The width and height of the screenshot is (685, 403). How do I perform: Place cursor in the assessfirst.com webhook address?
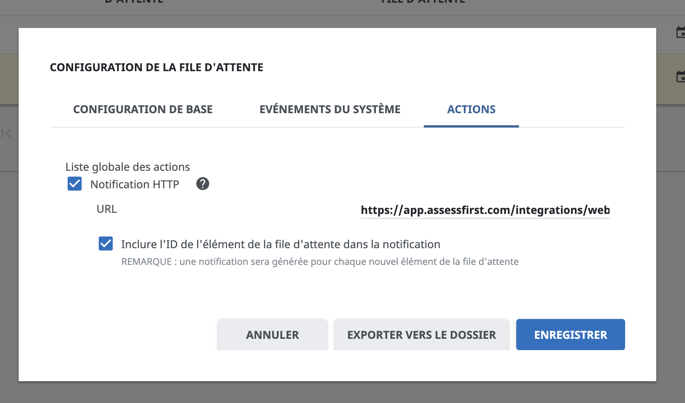(484, 210)
